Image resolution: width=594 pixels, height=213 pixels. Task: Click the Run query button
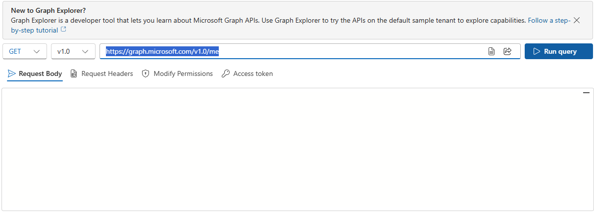coord(558,51)
